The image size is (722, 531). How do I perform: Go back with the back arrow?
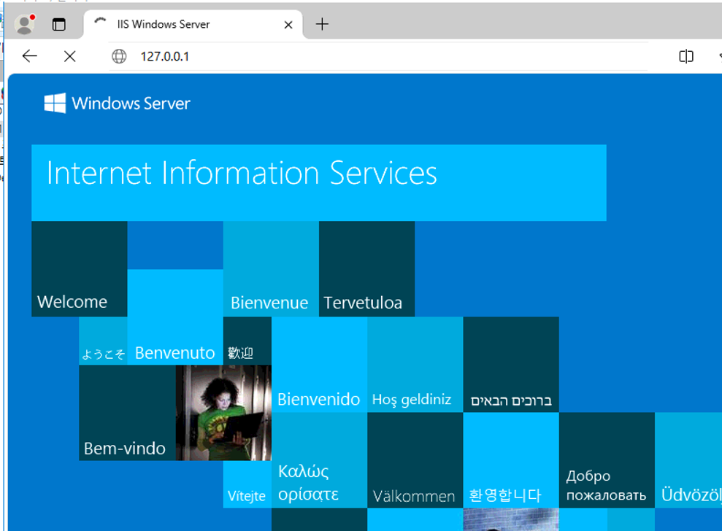[30, 56]
